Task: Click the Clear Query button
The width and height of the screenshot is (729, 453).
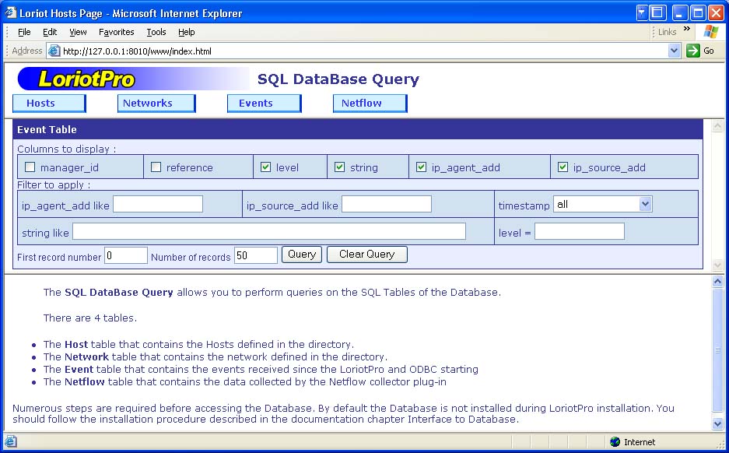Action: pyautogui.click(x=366, y=255)
